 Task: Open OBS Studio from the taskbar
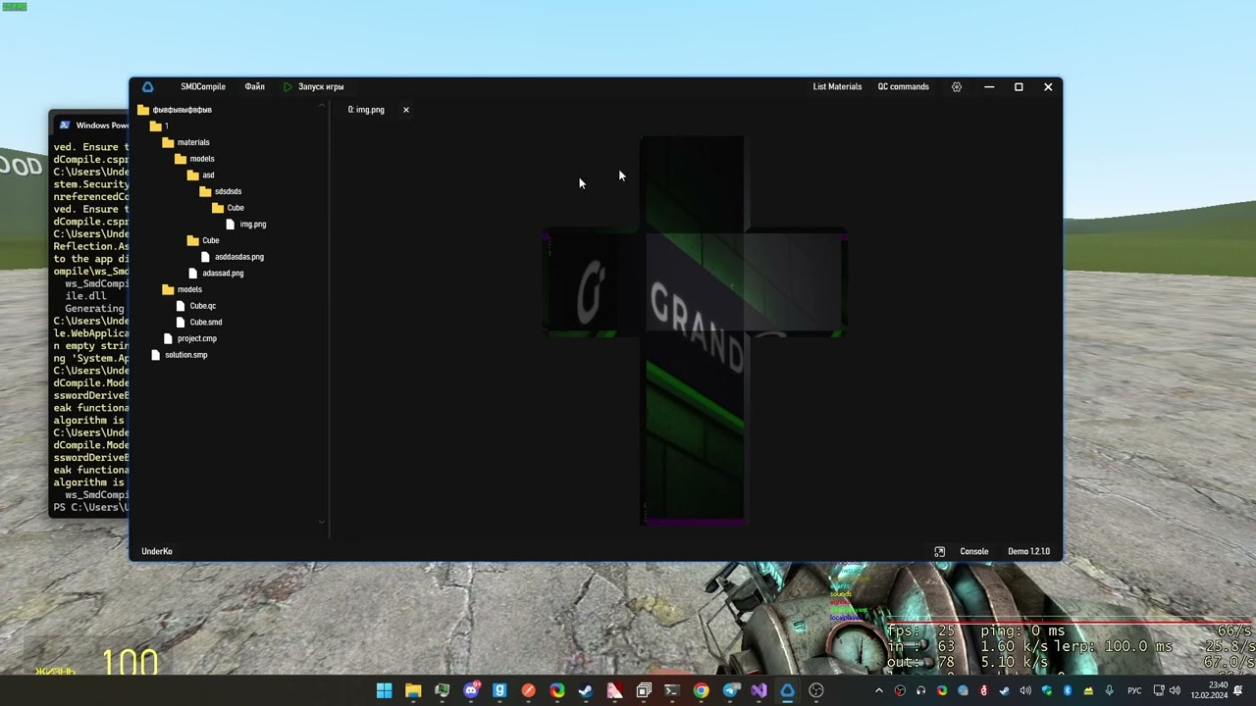815,690
